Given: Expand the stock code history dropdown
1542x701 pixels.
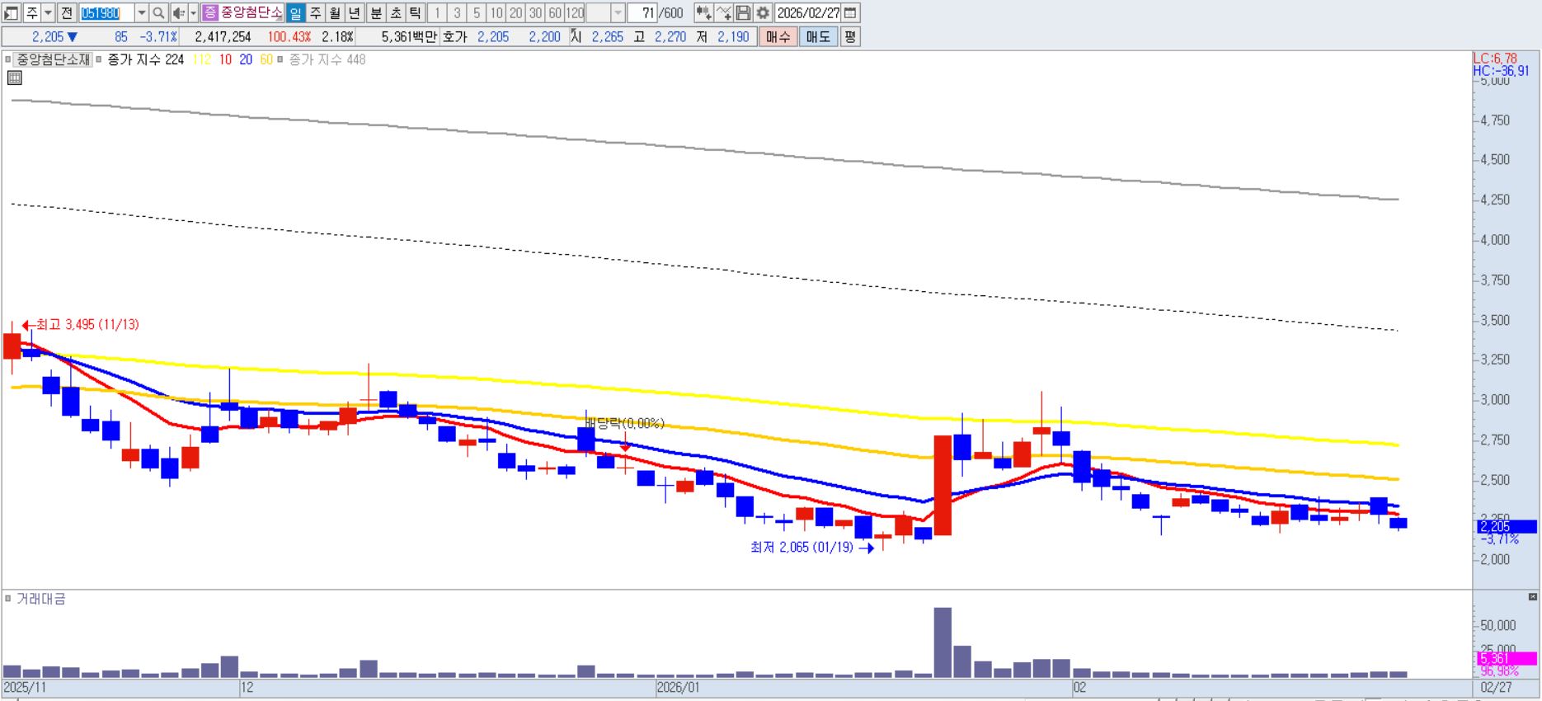Looking at the screenshot, I should tap(141, 13).
